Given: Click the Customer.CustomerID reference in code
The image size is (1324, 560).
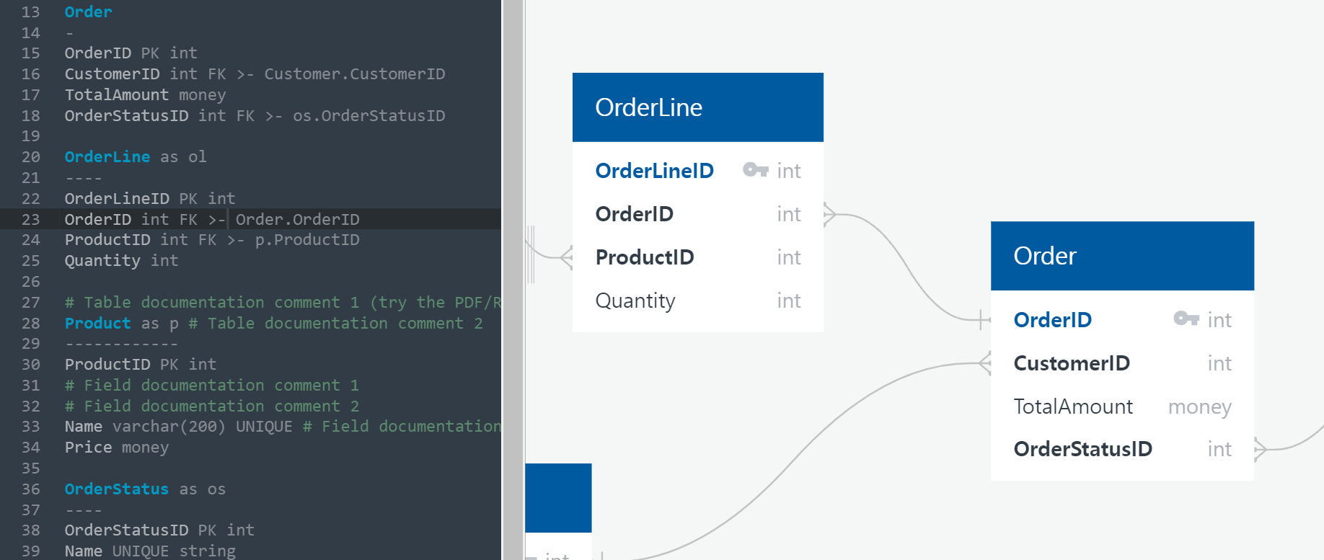Looking at the screenshot, I should tap(355, 74).
